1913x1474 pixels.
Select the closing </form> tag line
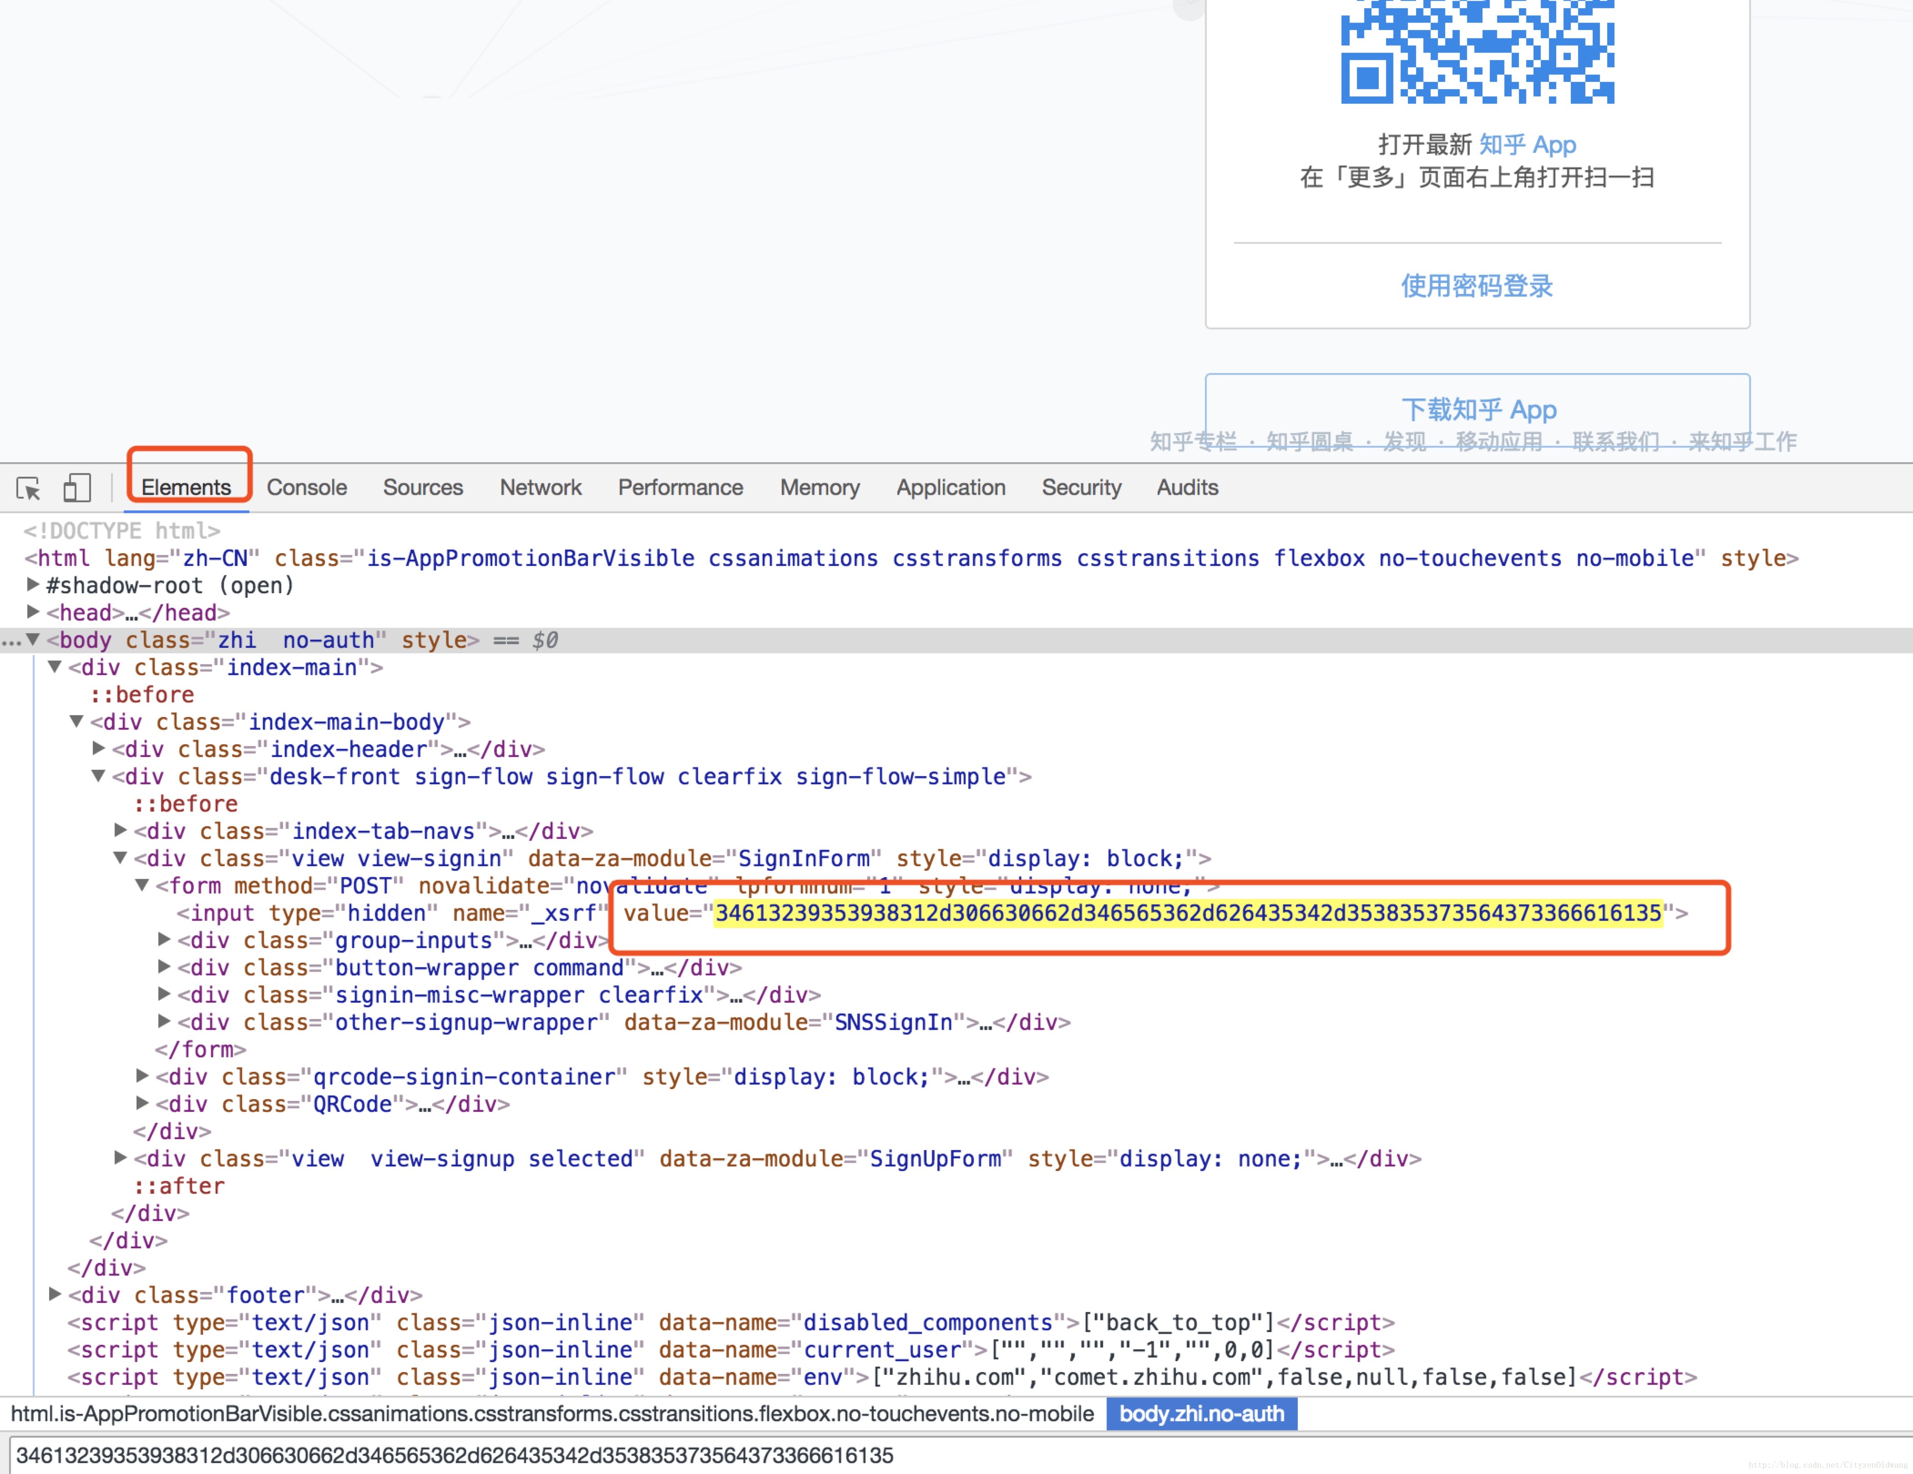[x=201, y=1049]
